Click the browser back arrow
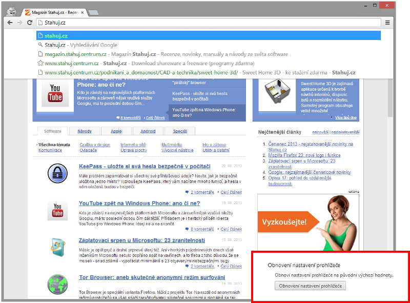The image size is (410, 303). point(10,23)
